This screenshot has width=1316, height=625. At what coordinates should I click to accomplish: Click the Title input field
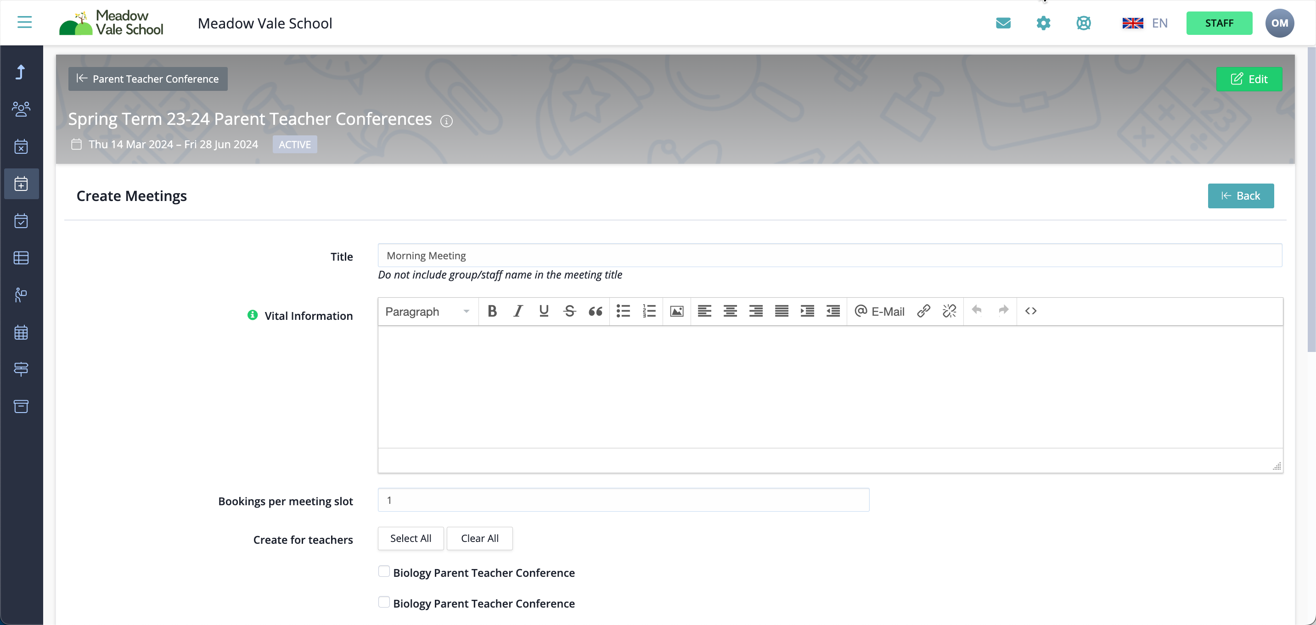[x=830, y=255]
